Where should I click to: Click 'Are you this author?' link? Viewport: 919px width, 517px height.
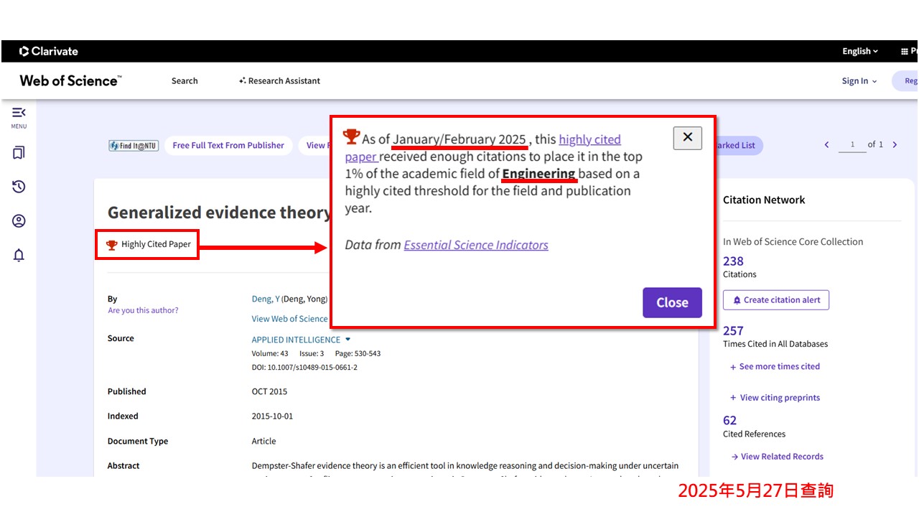click(143, 310)
